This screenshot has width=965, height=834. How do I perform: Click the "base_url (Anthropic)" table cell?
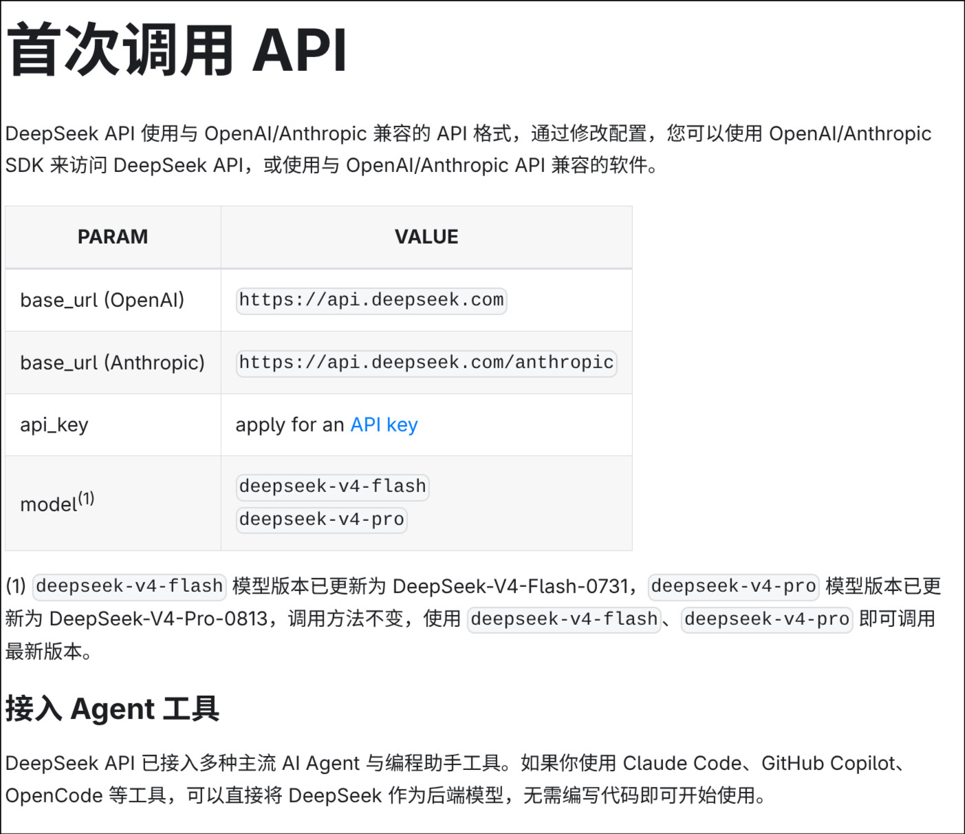coord(113,363)
